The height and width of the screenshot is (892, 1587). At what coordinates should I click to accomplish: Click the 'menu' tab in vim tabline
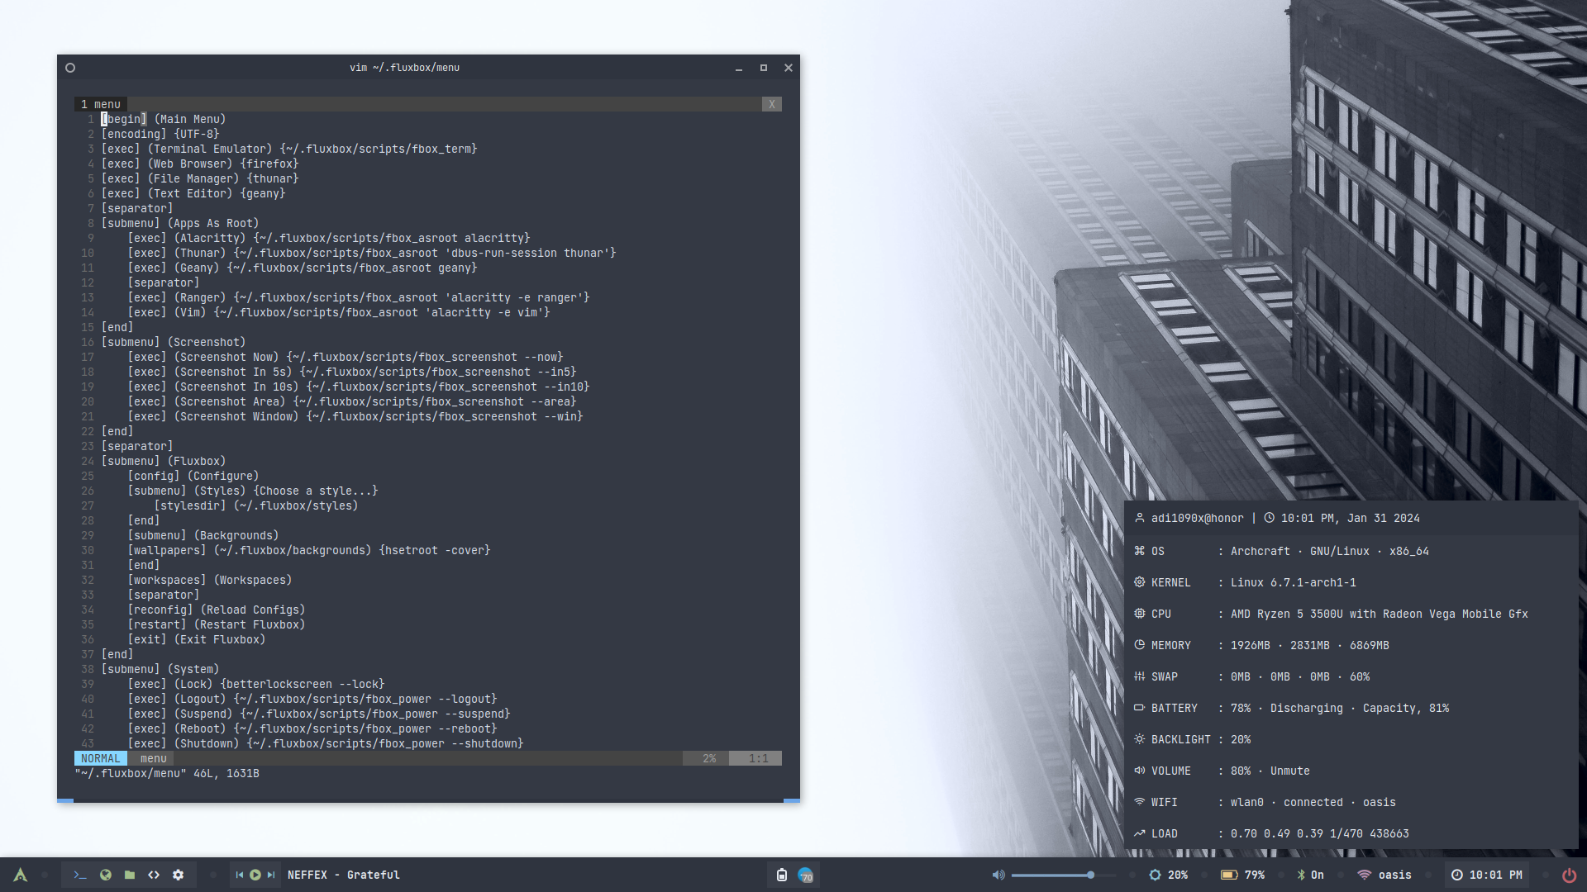[107, 104]
